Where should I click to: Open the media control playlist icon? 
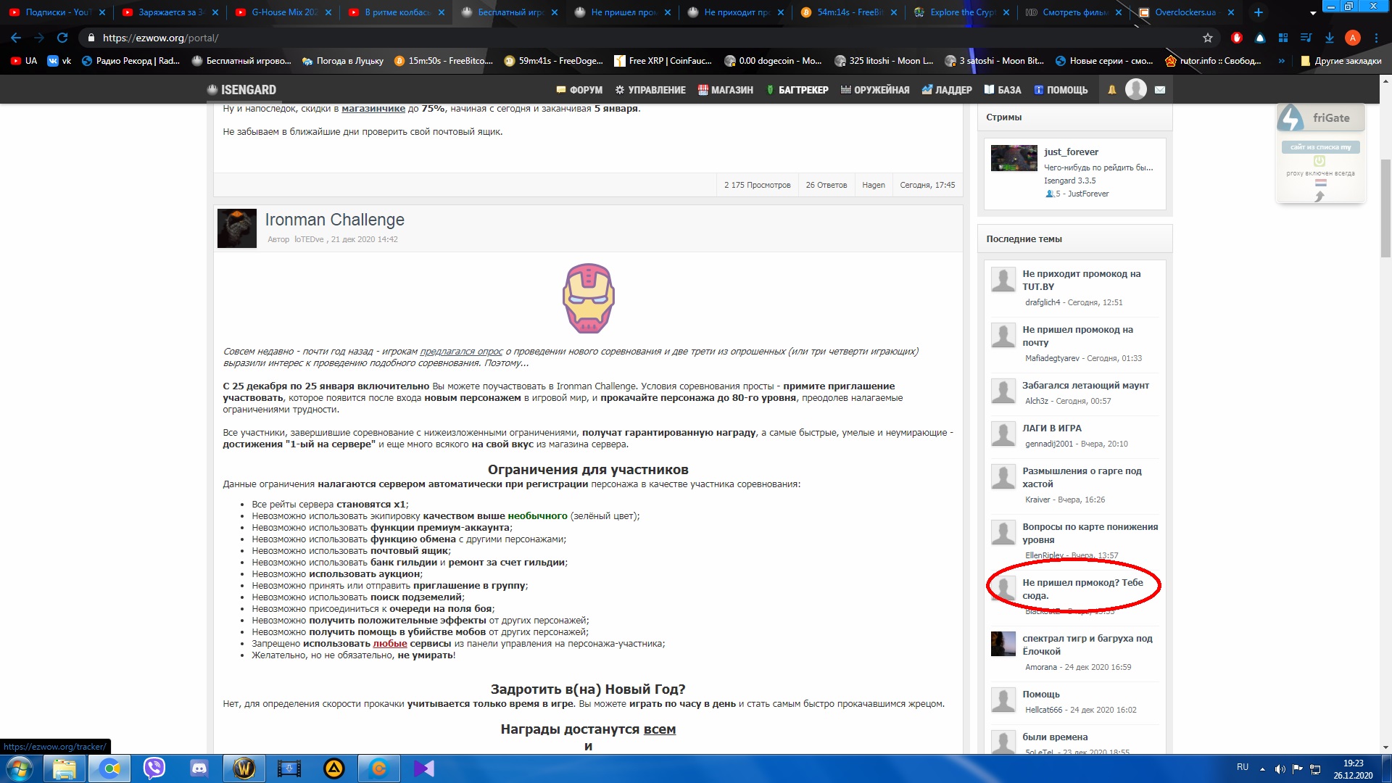point(1306,38)
